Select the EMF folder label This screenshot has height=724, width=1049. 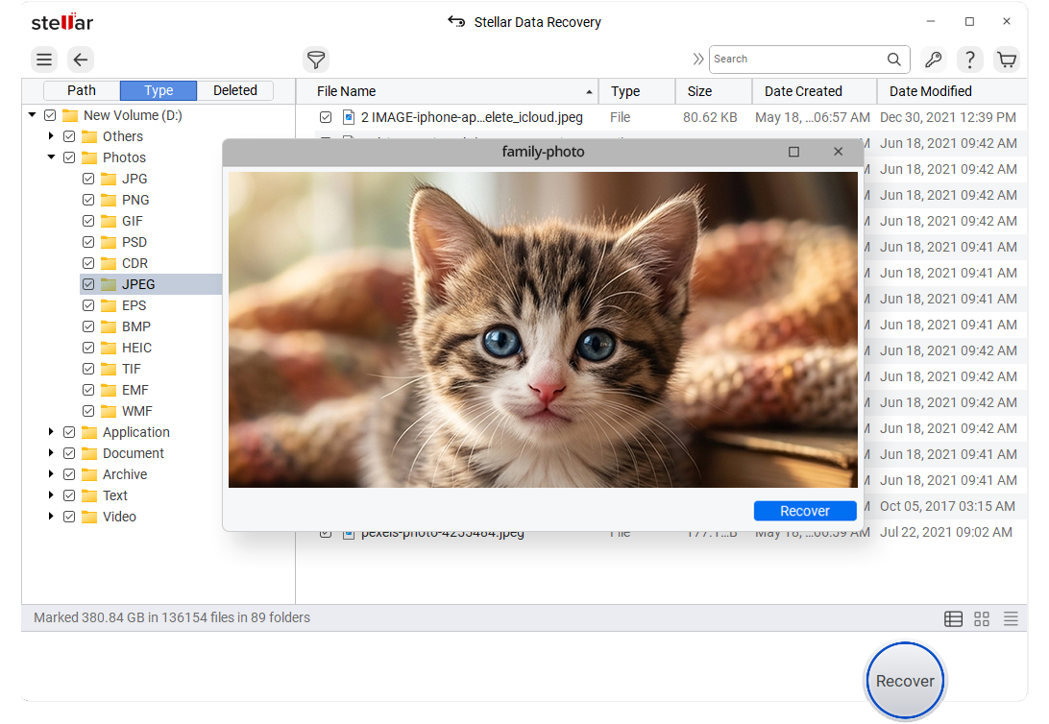click(135, 391)
